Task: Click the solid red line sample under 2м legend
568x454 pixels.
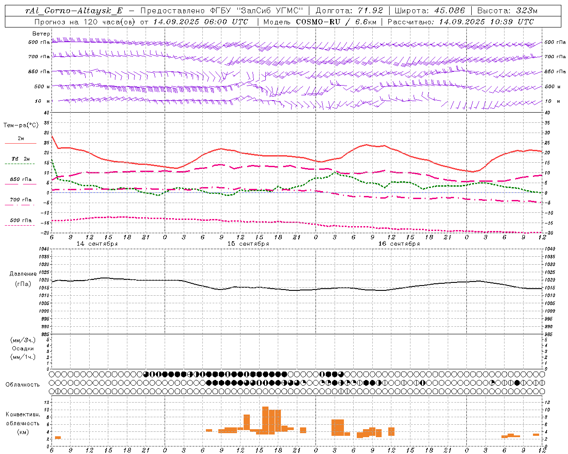Action: (x=20, y=144)
